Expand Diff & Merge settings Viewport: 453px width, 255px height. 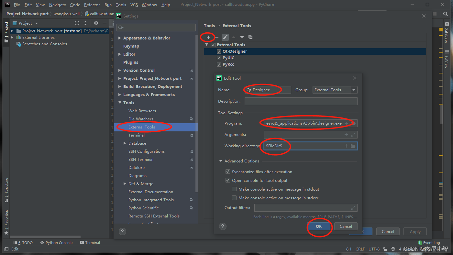coord(125,184)
